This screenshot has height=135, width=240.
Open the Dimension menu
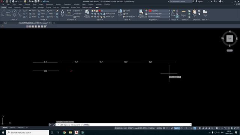pos(49,4)
